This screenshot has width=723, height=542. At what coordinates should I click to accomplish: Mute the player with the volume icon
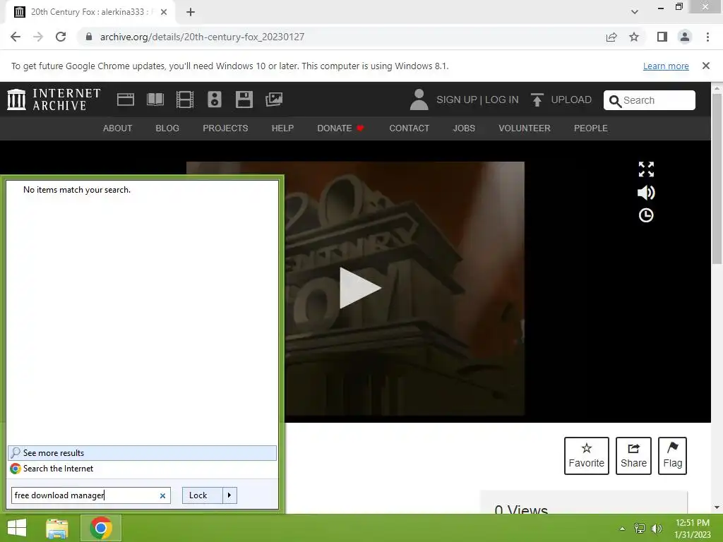[x=646, y=192]
